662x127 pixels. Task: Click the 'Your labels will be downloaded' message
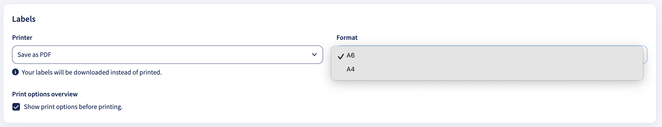(x=92, y=72)
